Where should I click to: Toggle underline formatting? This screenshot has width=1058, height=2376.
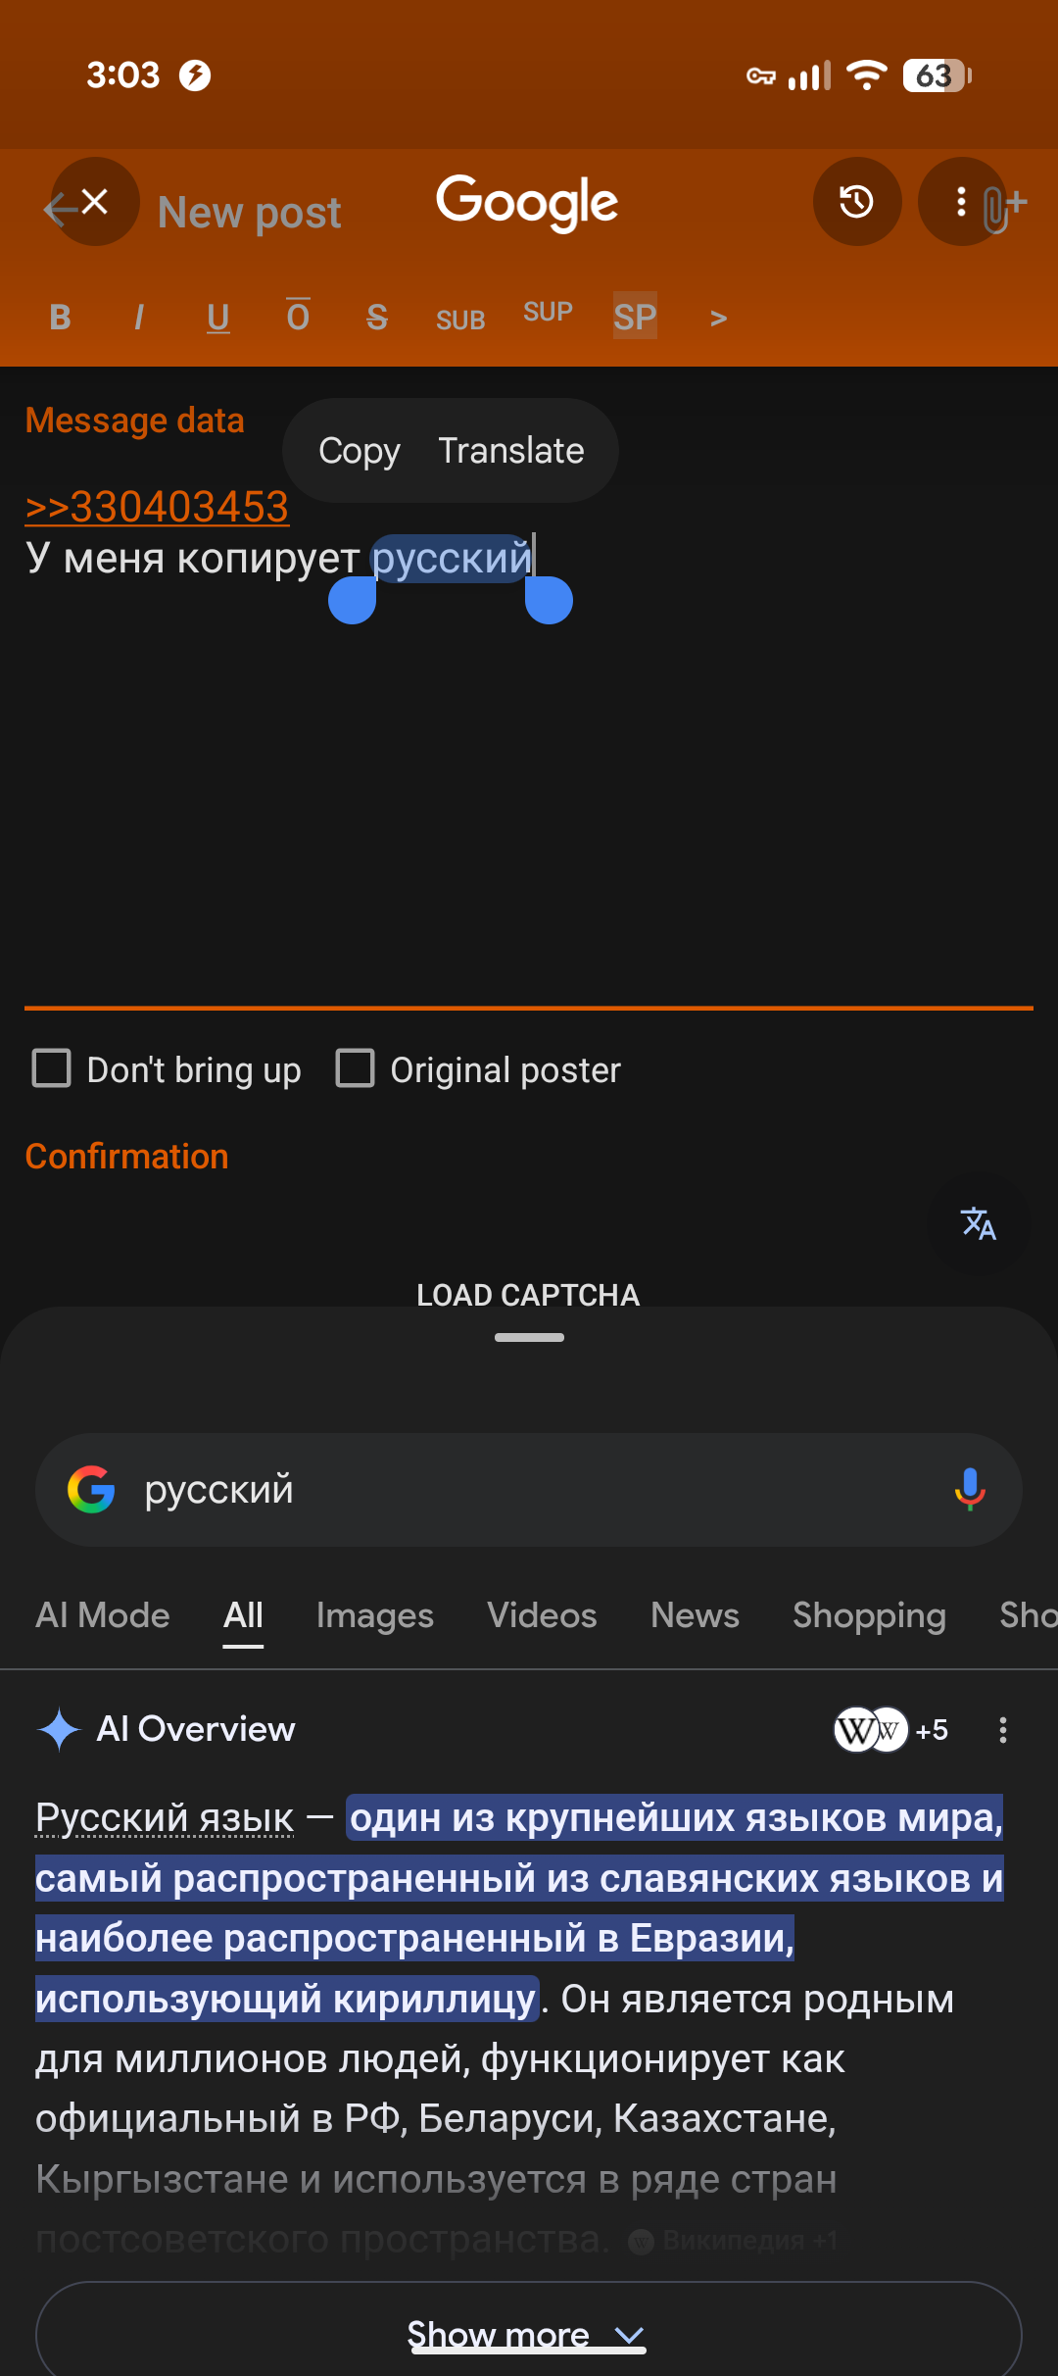(218, 318)
